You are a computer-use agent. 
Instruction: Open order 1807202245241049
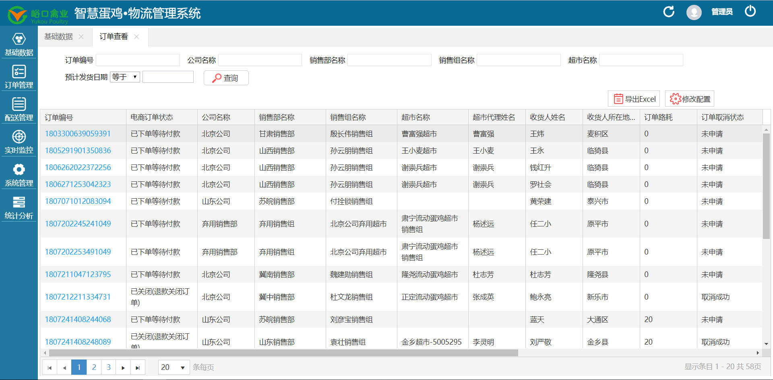click(x=78, y=224)
